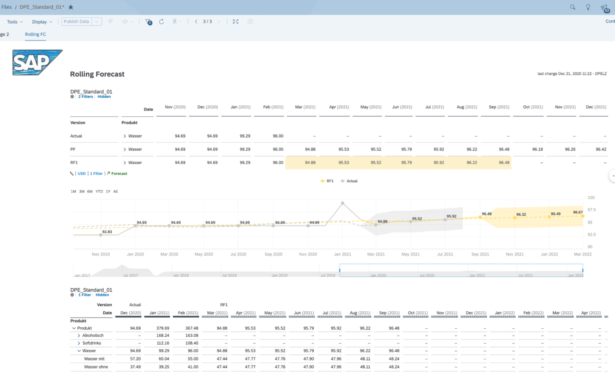Open the green Forecast link with arrow icon
This screenshot has height=374, width=615.
(x=117, y=173)
